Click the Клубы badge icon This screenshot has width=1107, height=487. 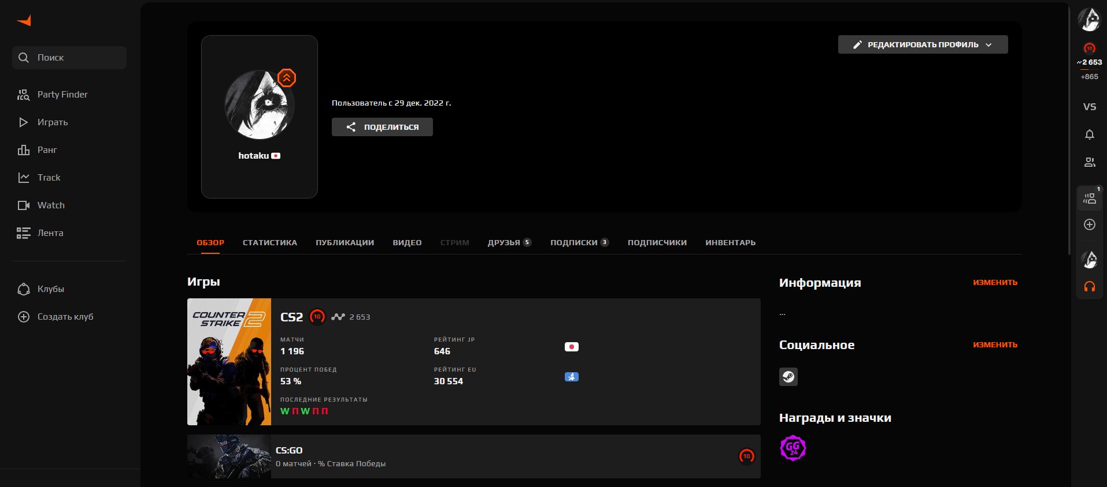click(24, 289)
